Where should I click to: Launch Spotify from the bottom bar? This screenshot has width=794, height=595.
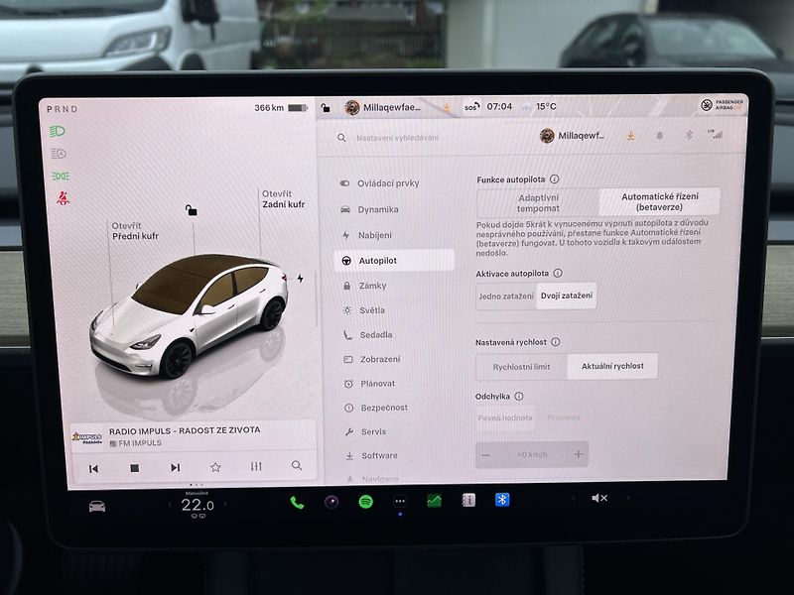click(365, 502)
